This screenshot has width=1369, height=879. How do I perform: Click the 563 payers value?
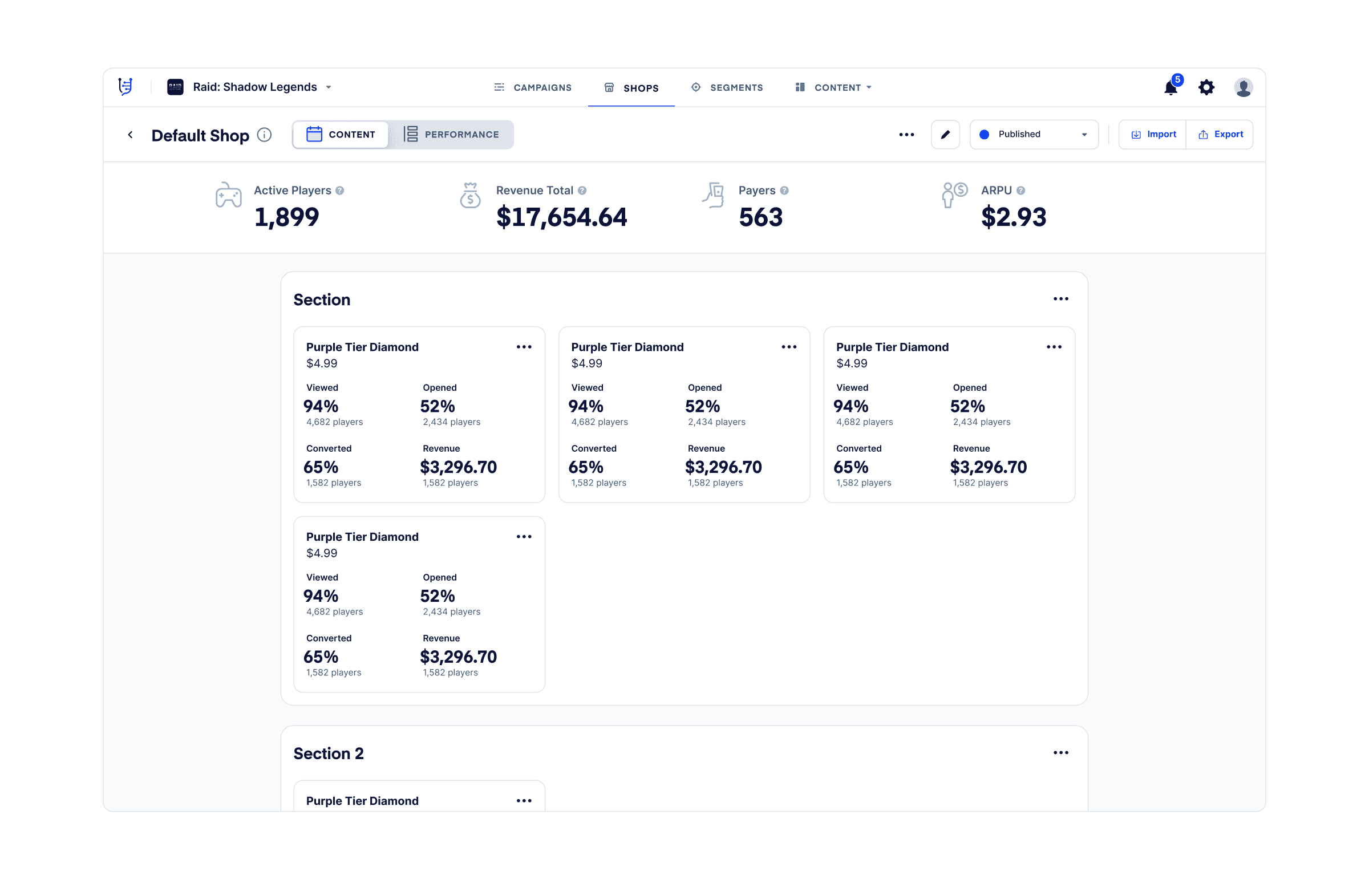761,217
